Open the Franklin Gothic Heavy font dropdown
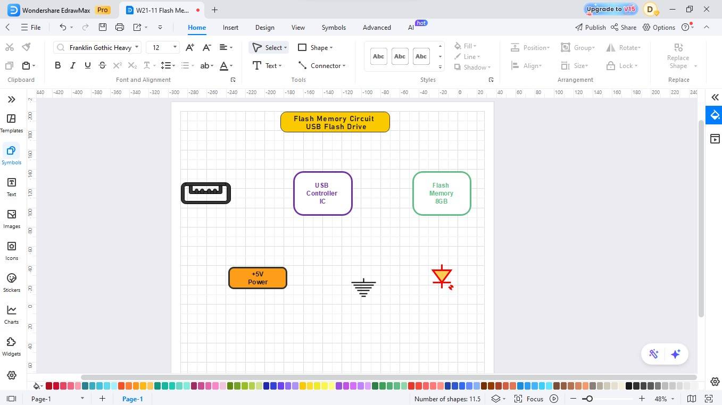 pyautogui.click(x=136, y=47)
